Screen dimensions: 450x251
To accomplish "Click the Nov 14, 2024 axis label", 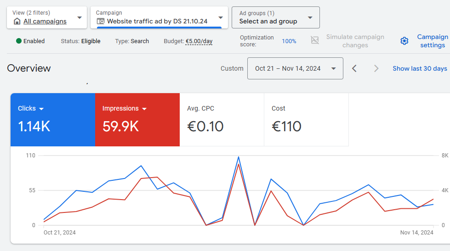I will point(417,232).
